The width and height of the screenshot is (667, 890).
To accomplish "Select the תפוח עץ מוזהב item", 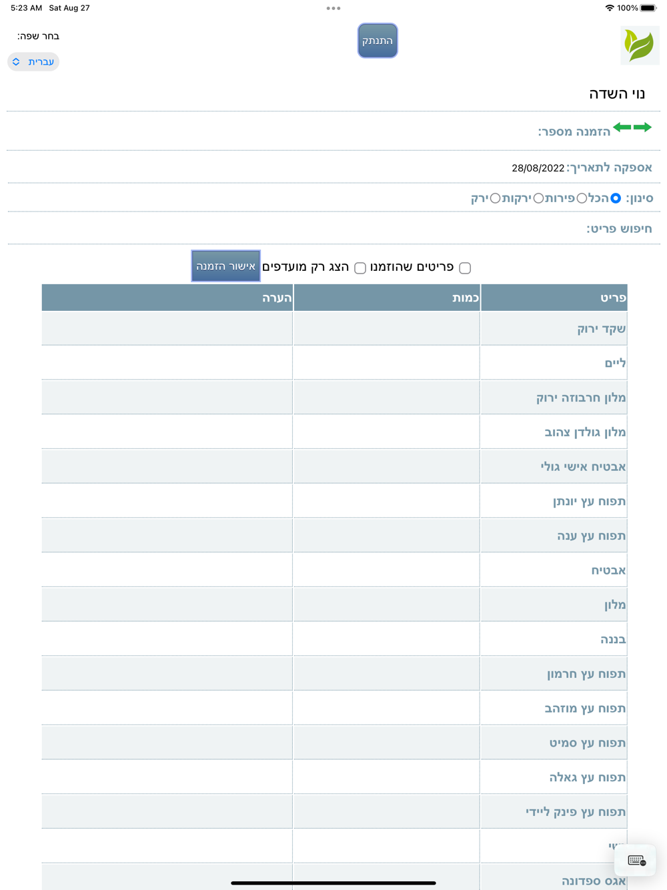I will click(x=585, y=709).
